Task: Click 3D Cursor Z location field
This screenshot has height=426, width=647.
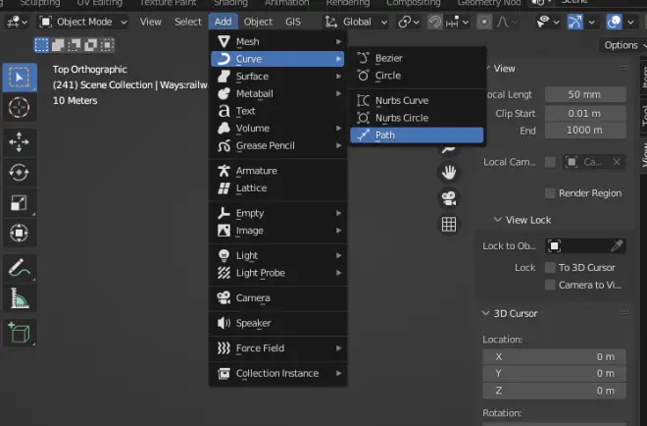Action: (554, 391)
